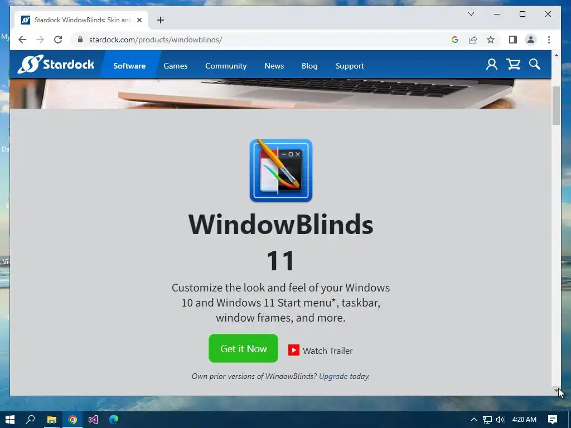Screen dimensions: 571x428
Task: Open the Software menu
Action: (129, 66)
